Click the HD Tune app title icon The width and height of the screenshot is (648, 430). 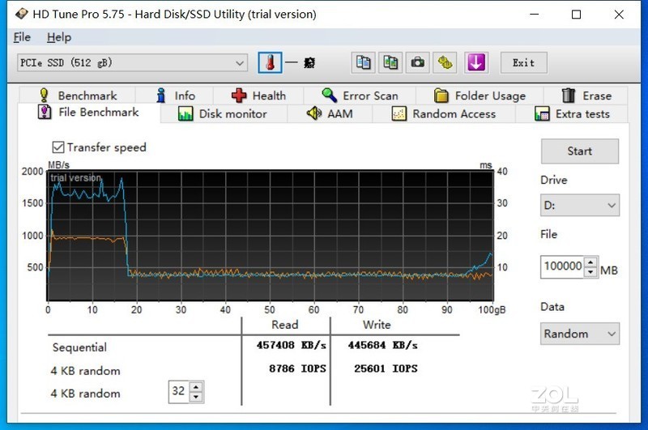coord(21,14)
